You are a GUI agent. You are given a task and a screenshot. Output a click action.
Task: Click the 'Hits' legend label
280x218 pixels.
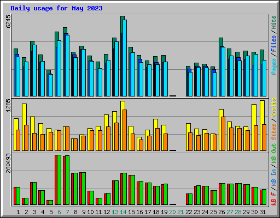pos(274,22)
